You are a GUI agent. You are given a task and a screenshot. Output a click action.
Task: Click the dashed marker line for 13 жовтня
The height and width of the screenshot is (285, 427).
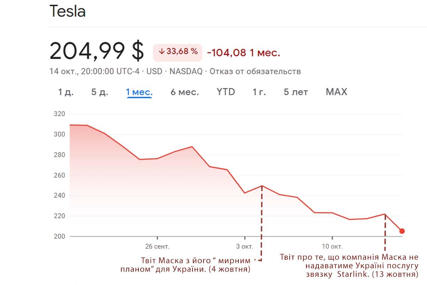click(x=385, y=232)
